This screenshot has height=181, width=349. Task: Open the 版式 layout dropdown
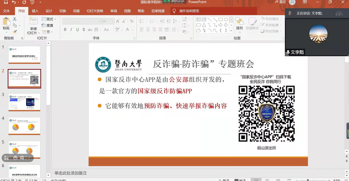pyautogui.click(x=49, y=19)
